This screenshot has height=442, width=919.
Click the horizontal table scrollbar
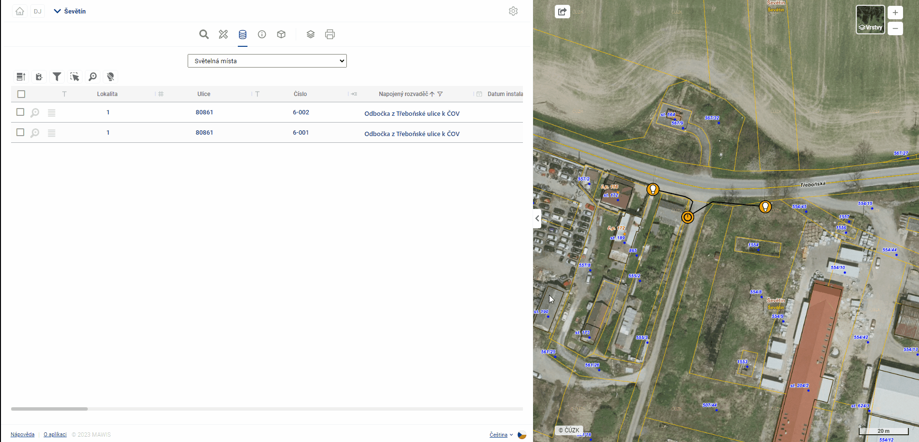50,409
